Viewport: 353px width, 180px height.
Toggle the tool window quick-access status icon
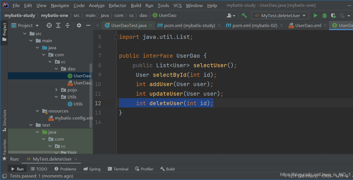pos(4,176)
